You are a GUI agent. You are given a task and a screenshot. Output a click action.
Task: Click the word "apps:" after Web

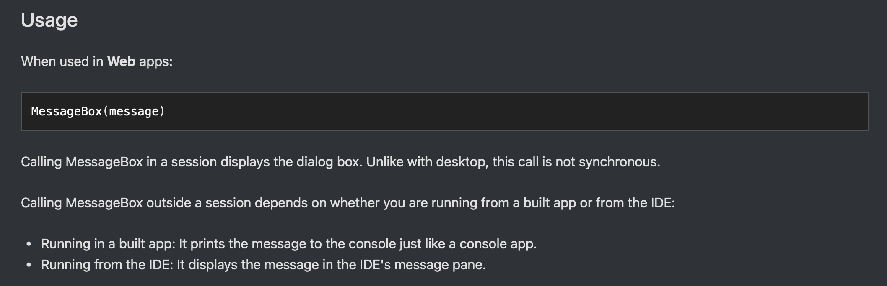(156, 61)
